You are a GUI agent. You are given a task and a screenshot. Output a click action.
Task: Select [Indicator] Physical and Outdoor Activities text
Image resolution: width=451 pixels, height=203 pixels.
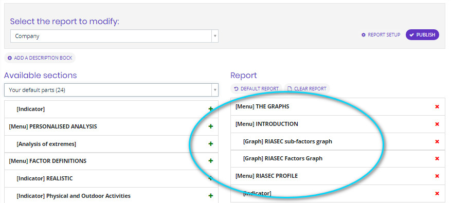(74, 196)
